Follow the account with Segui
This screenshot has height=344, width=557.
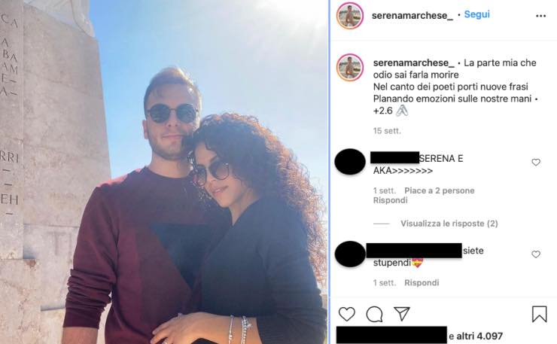(476, 14)
